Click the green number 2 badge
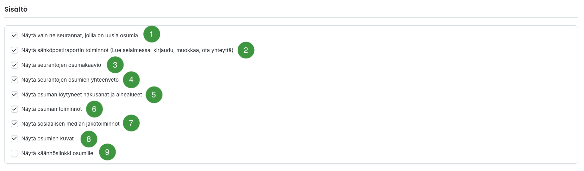 tap(246, 50)
